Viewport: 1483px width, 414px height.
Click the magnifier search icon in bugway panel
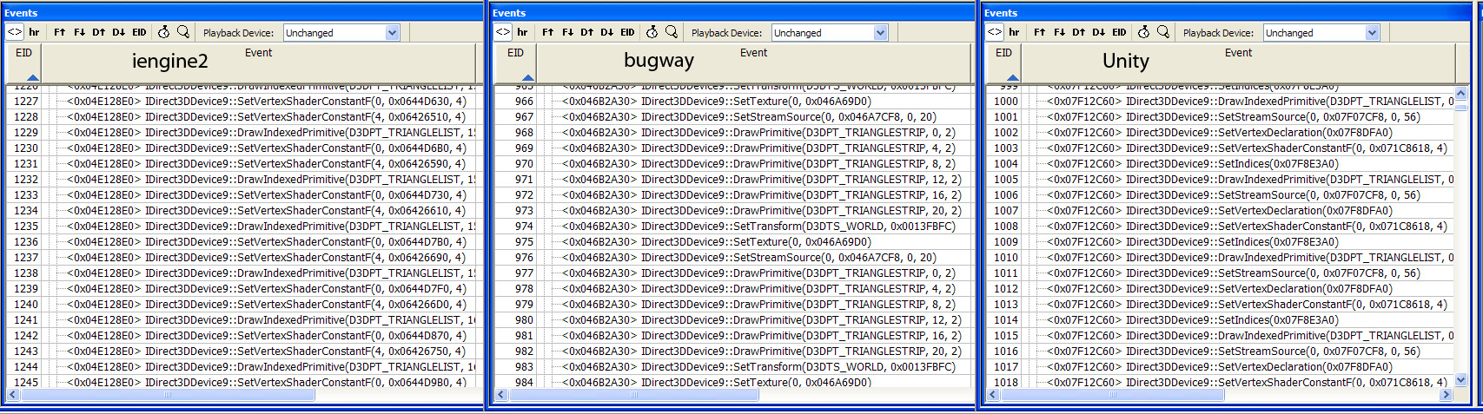point(672,32)
